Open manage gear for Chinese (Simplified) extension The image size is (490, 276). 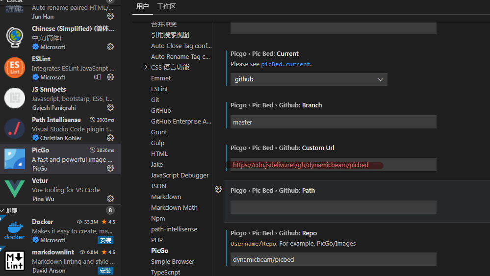point(110,47)
